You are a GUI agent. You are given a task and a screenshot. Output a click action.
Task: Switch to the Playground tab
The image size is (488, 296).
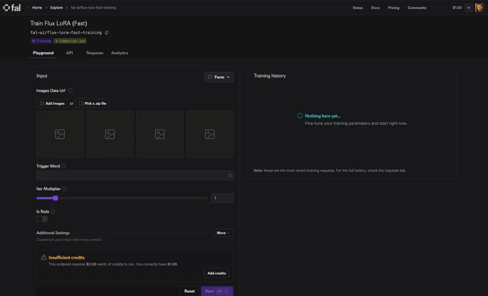tap(43, 53)
